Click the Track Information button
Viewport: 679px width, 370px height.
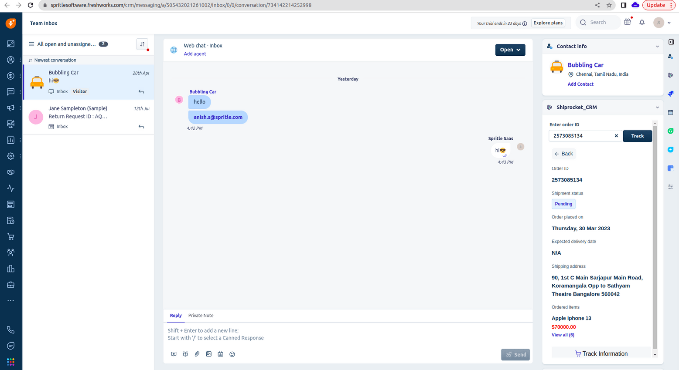pyautogui.click(x=601, y=353)
